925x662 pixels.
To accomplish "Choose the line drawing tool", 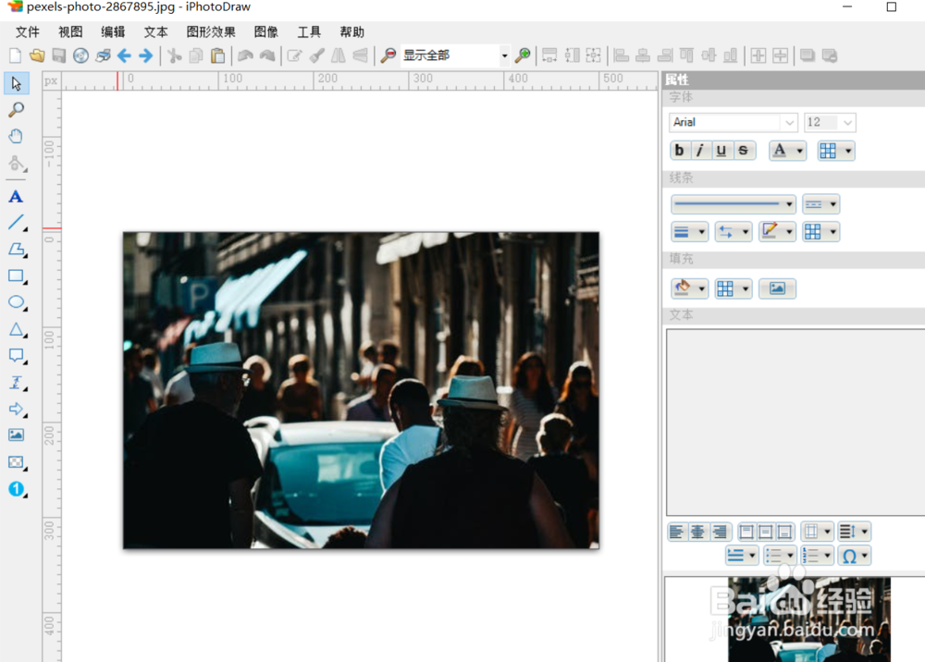I will (x=16, y=223).
